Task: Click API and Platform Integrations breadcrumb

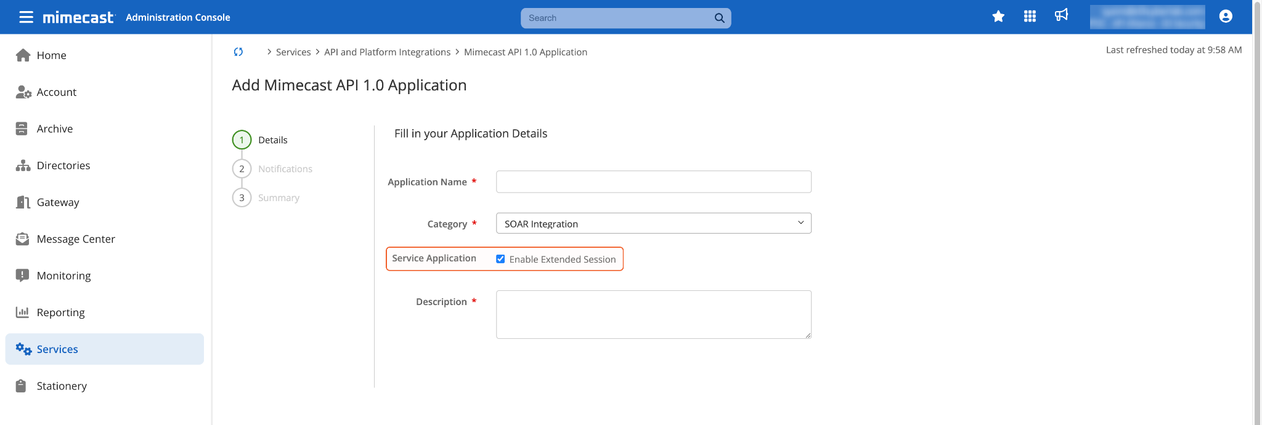Action: tap(387, 52)
